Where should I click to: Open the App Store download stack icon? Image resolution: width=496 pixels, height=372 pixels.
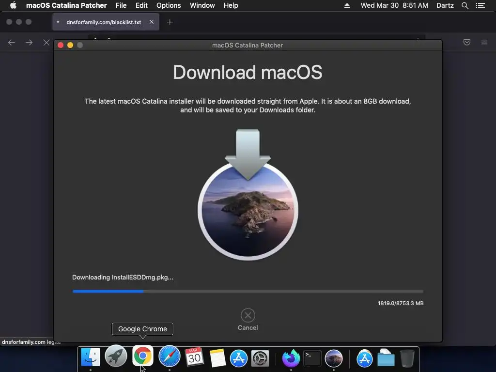tap(364, 358)
